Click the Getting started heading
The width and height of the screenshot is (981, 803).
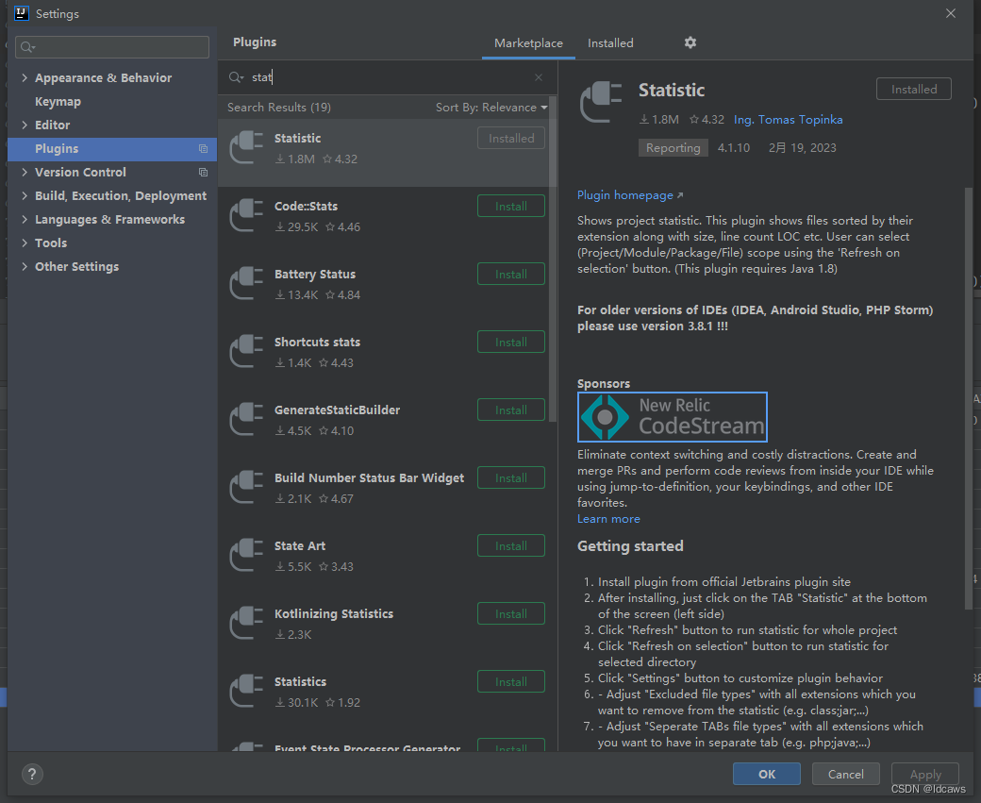630,546
